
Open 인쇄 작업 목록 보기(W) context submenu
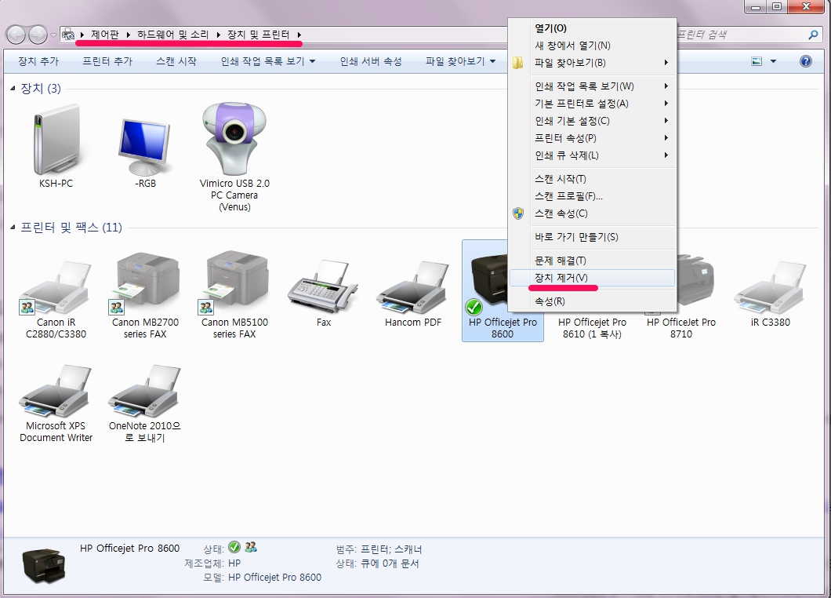point(592,86)
